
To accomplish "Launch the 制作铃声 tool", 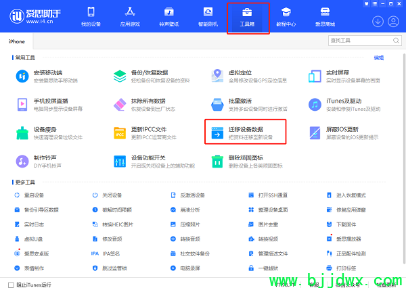I will (x=39, y=162).
